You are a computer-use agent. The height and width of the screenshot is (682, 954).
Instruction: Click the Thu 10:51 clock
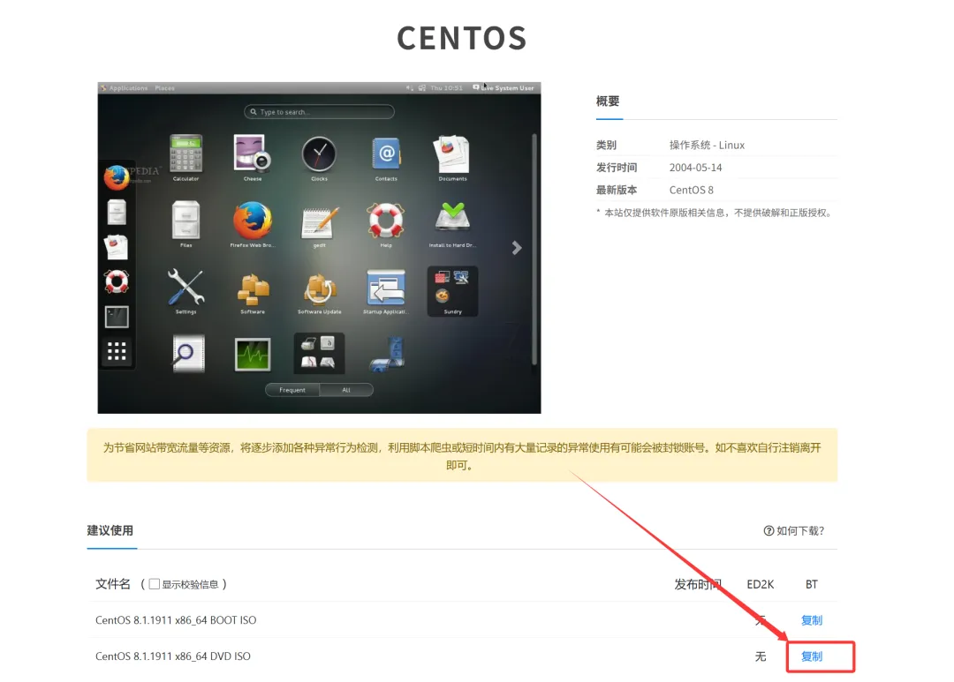coord(446,88)
